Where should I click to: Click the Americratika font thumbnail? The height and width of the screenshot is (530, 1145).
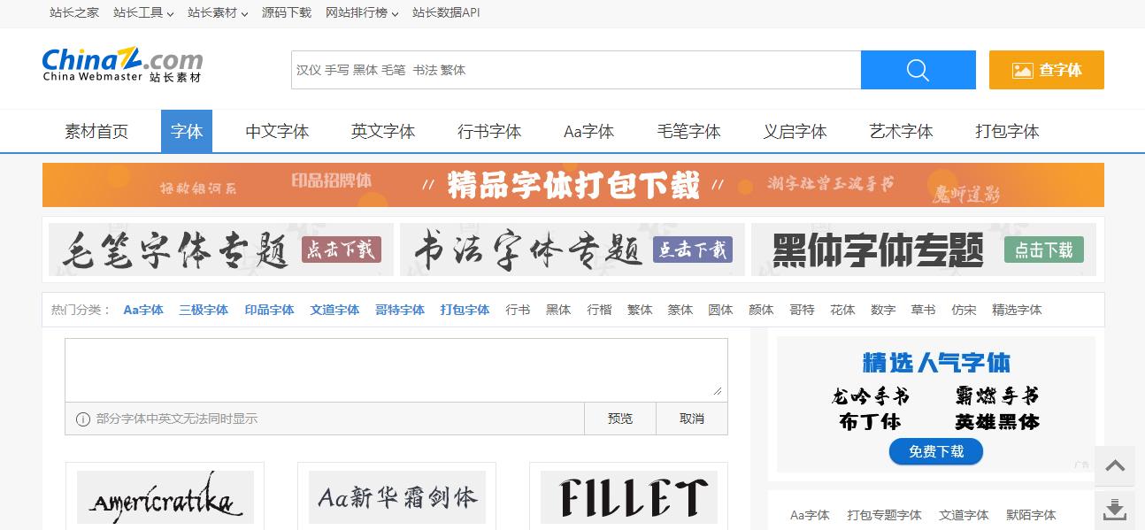[x=165, y=496]
